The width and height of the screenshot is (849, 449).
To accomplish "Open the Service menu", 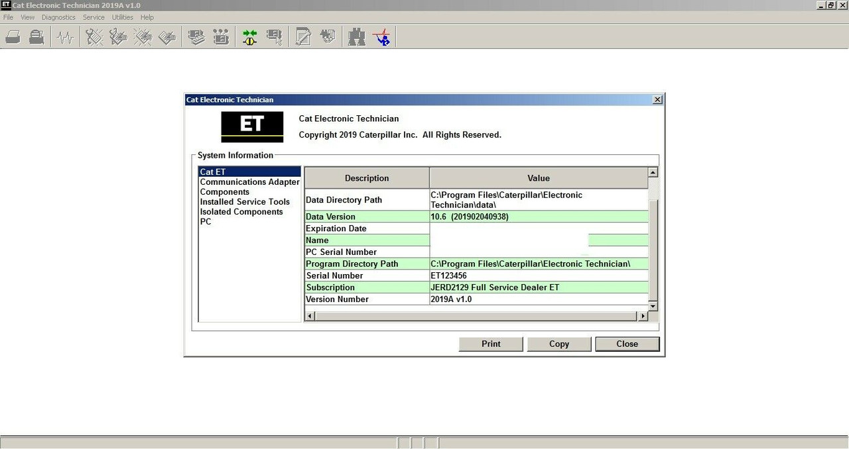I will point(94,17).
